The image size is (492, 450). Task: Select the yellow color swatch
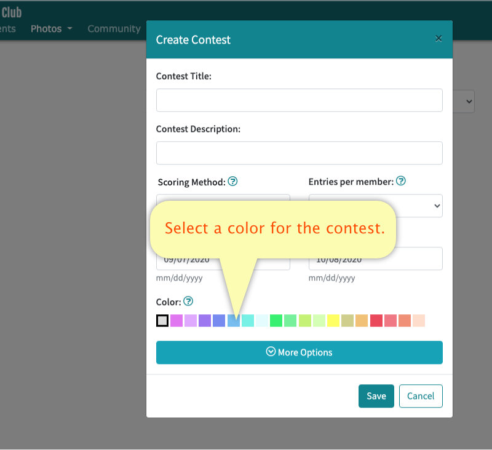click(333, 320)
